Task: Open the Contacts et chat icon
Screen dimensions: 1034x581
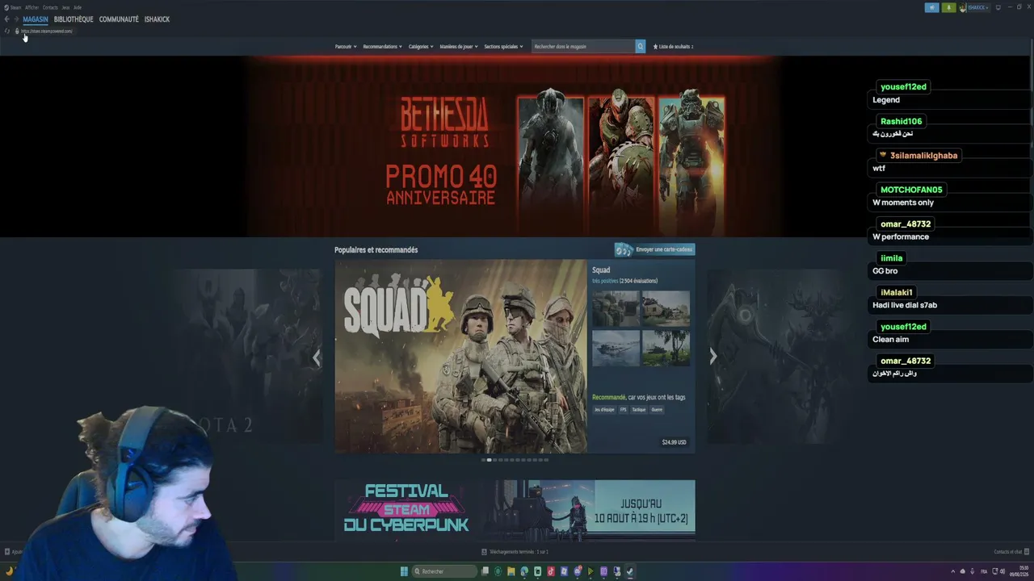Action: 1026,552
